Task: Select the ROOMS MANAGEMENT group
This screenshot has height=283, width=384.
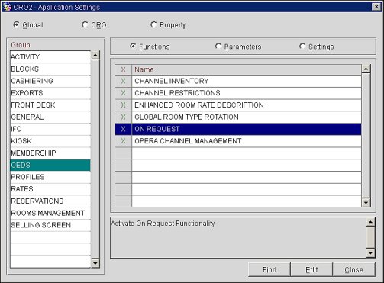Action: (50, 213)
